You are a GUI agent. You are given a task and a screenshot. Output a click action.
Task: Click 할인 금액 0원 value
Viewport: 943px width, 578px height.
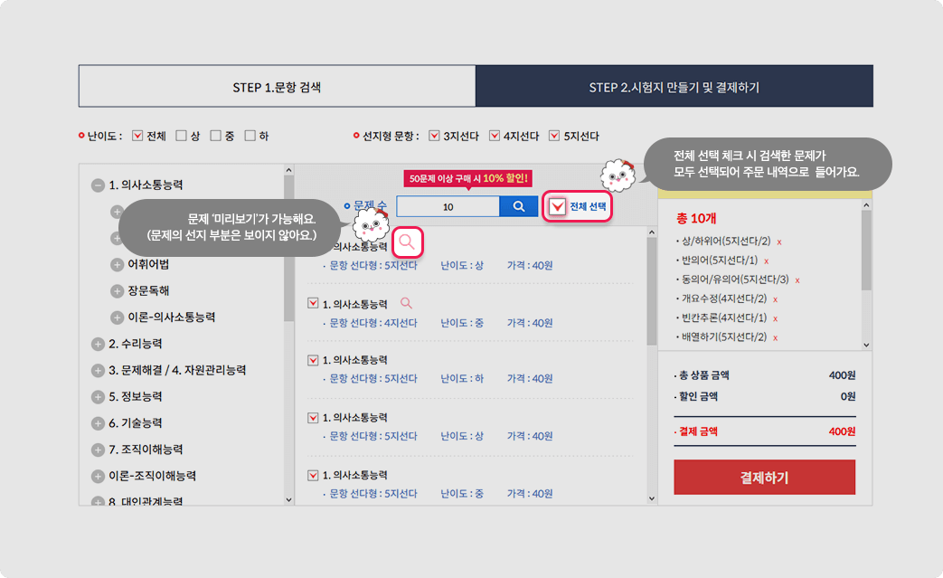848,396
